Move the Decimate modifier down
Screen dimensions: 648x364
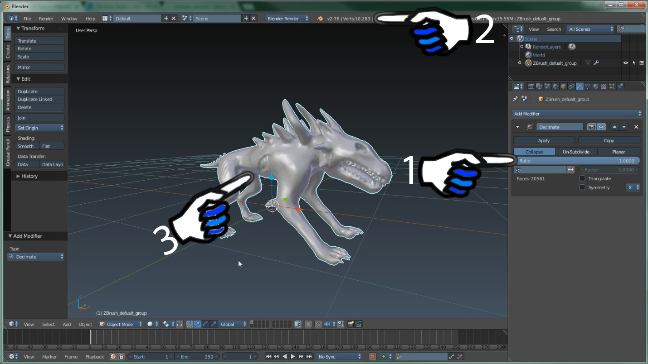pyautogui.click(x=624, y=127)
